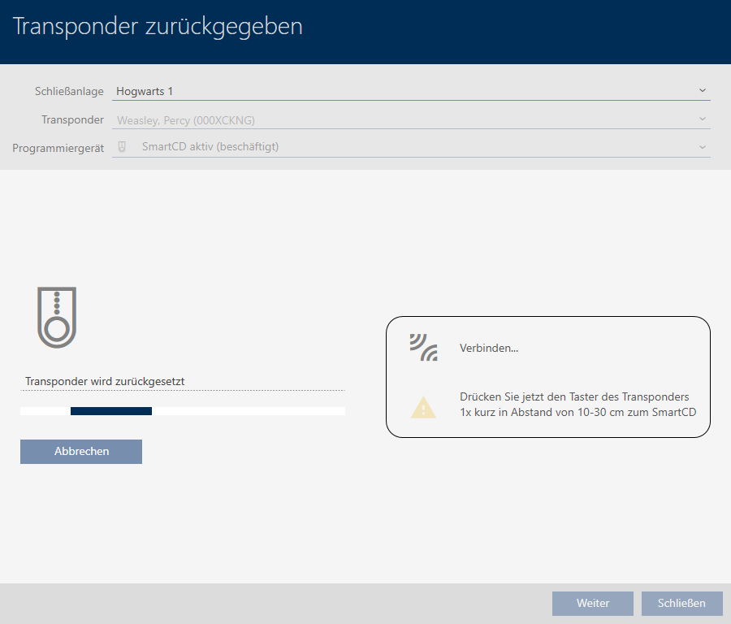Click the Weiter button

click(x=592, y=604)
